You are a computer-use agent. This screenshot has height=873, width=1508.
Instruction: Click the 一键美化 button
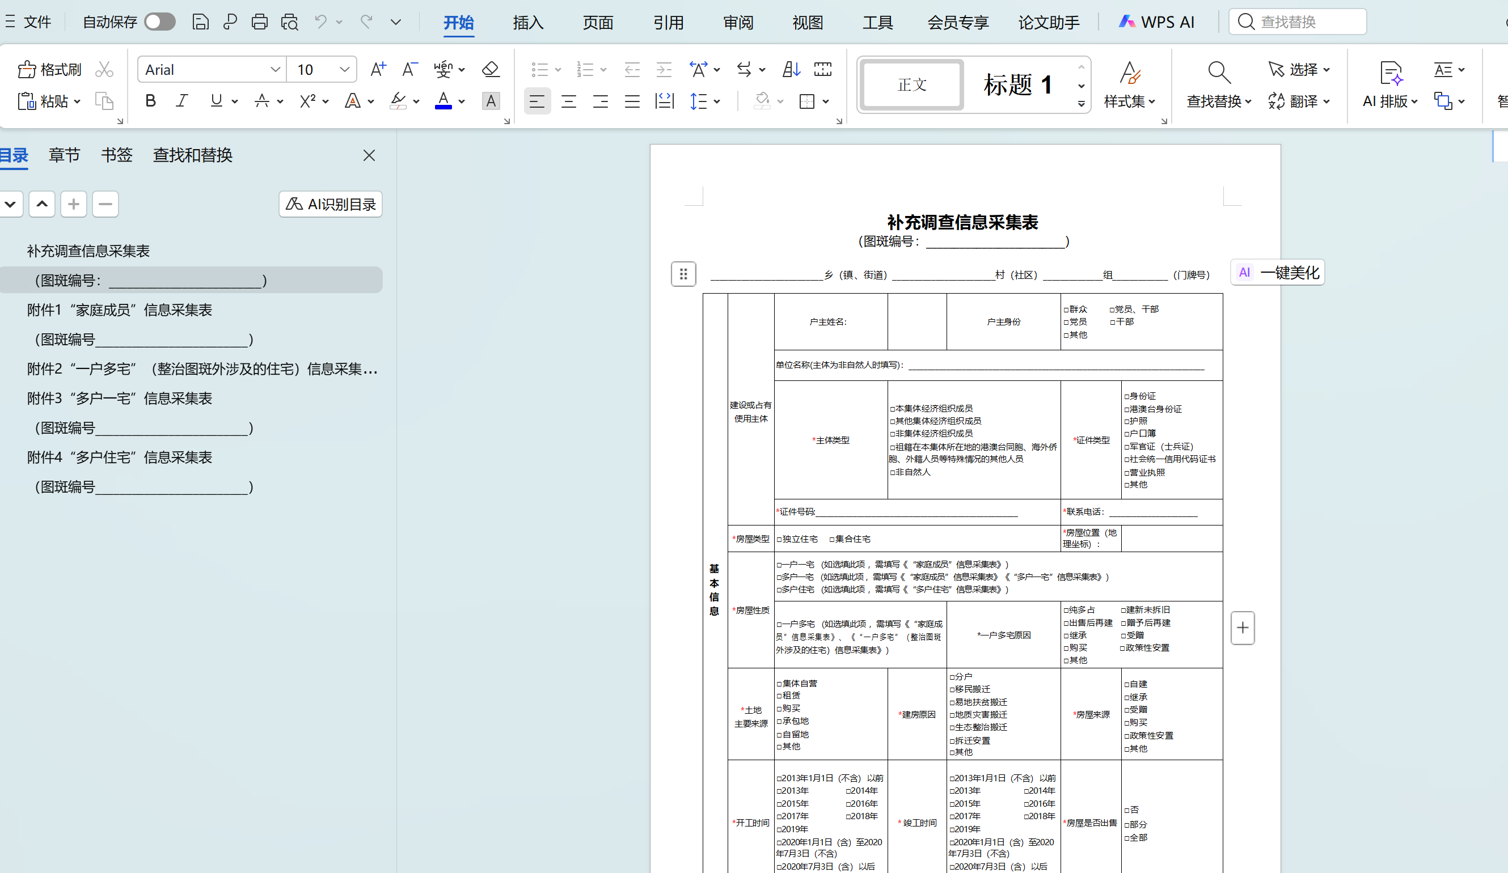[1278, 273]
